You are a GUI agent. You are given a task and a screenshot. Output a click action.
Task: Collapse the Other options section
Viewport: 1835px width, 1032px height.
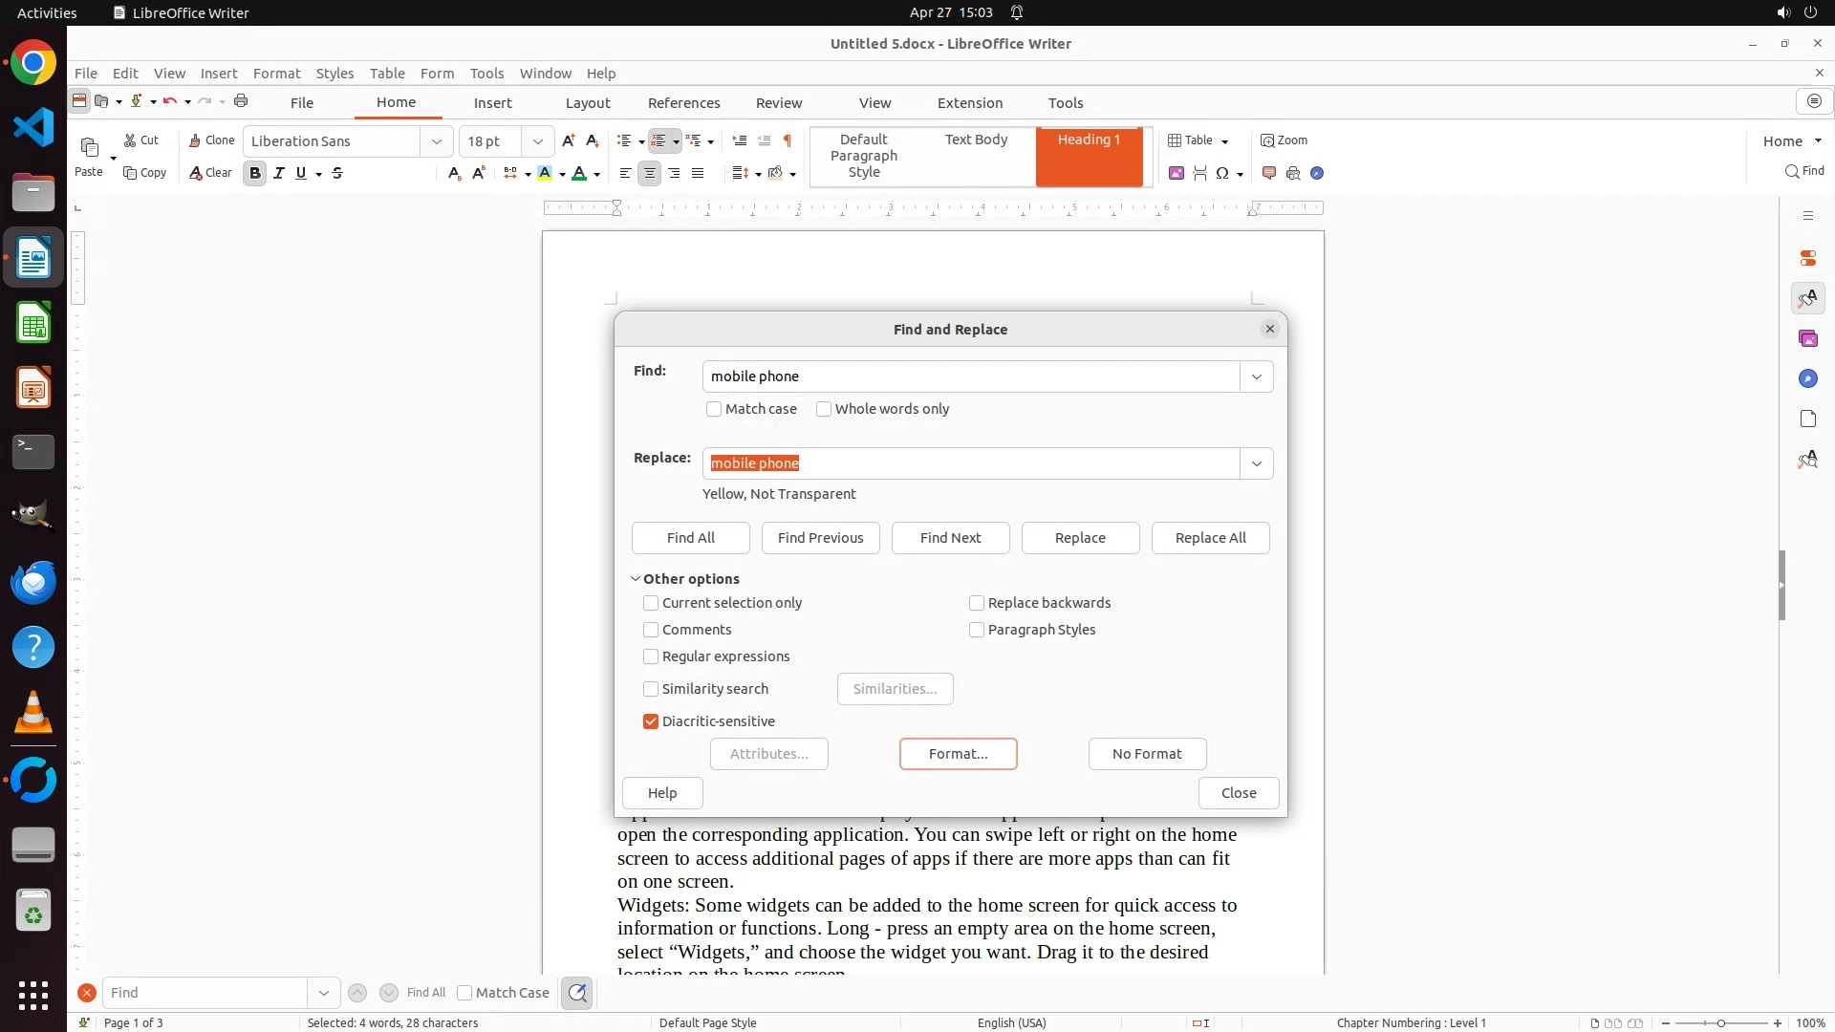636,579
